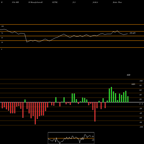Screen dimensions: 144x144
Task: Click the -60 label on the MR axis
Action: (x=141, y=118)
